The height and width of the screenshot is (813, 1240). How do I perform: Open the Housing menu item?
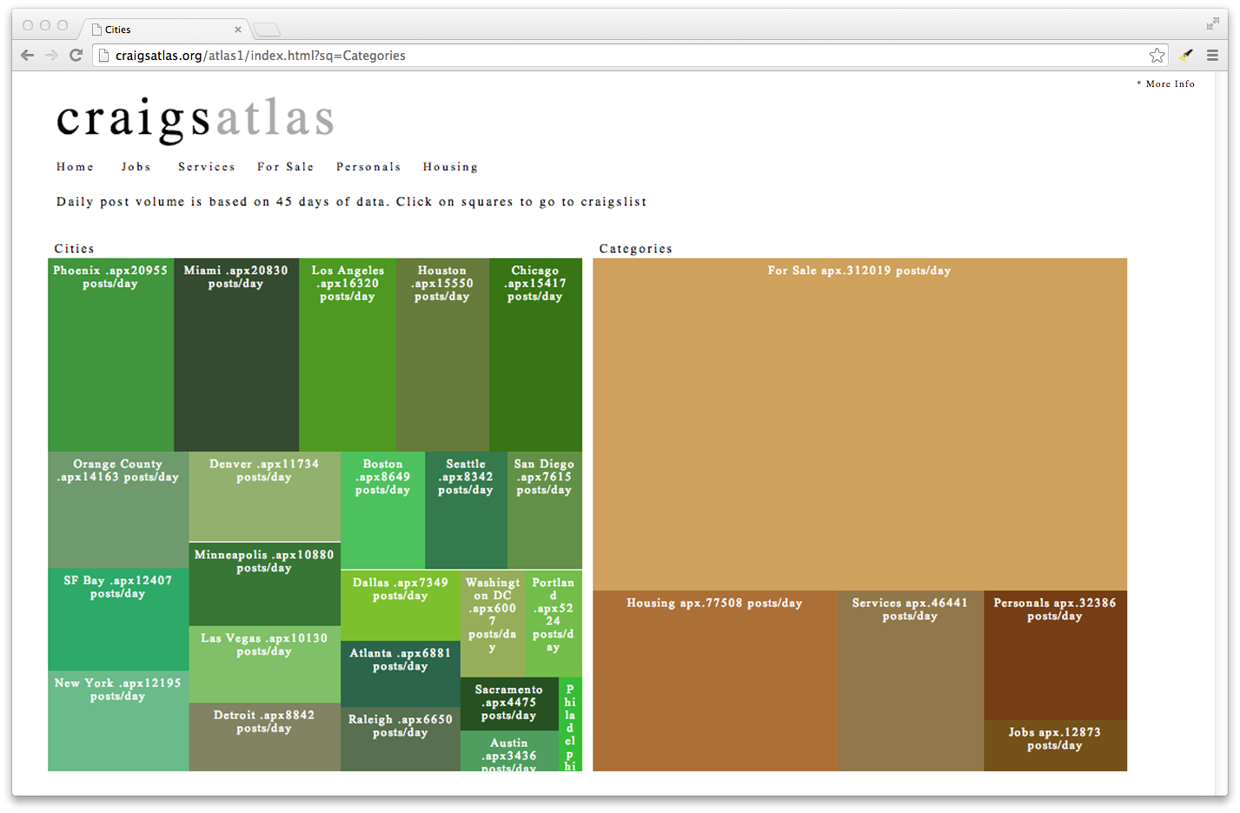tap(450, 167)
